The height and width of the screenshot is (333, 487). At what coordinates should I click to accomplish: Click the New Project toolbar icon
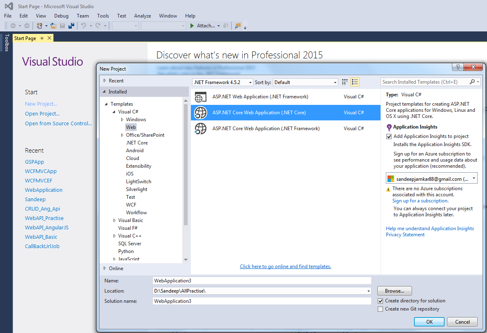39,25
